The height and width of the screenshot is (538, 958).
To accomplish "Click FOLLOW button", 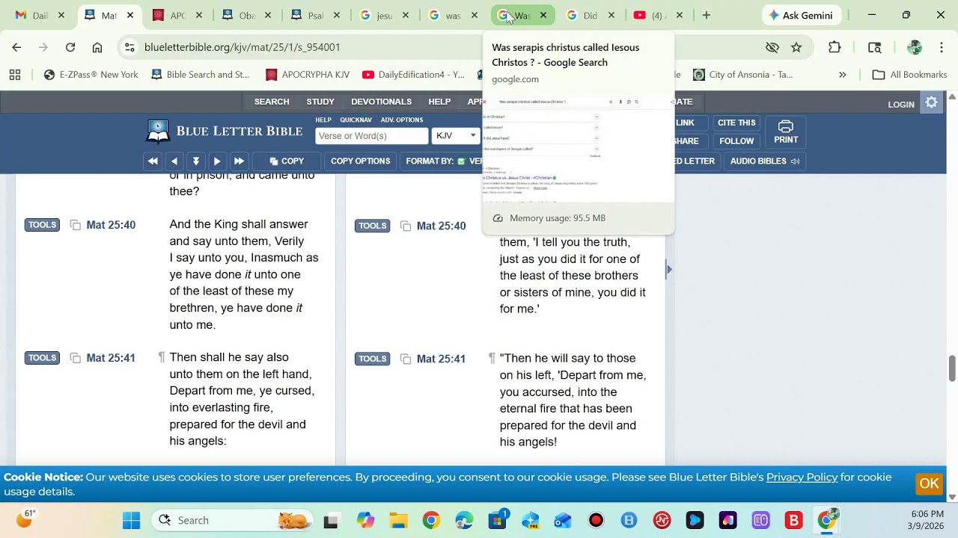I will [736, 140].
